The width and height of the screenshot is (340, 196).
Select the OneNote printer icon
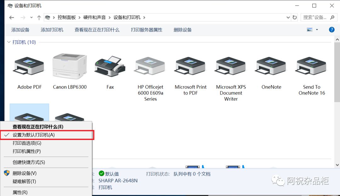[271, 66]
